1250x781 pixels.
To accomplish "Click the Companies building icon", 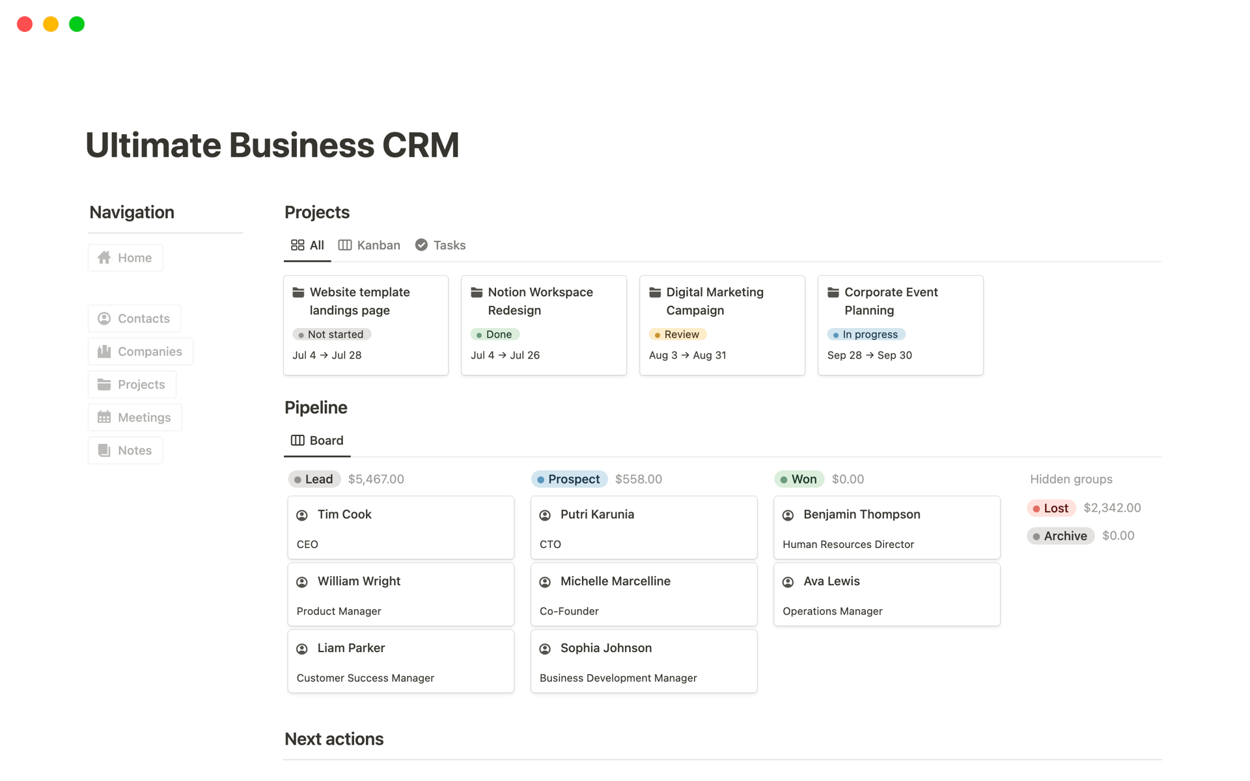I will (x=104, y=351).
